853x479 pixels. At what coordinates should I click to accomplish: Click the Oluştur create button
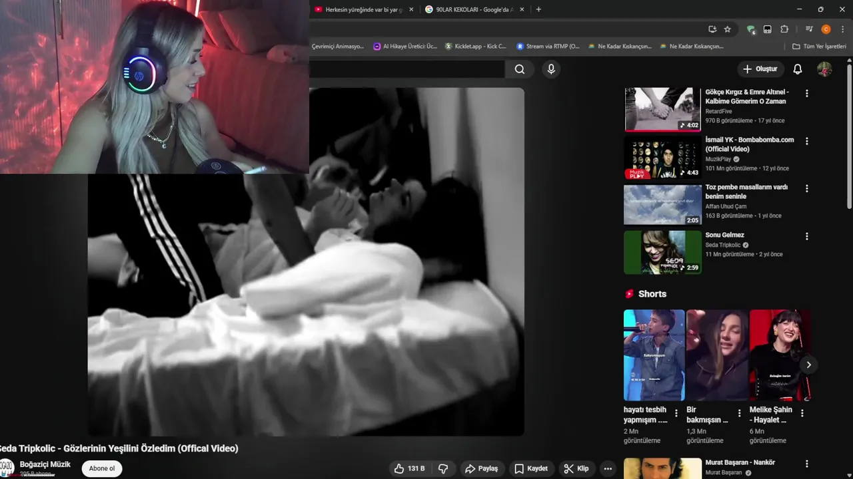(760, 69)
